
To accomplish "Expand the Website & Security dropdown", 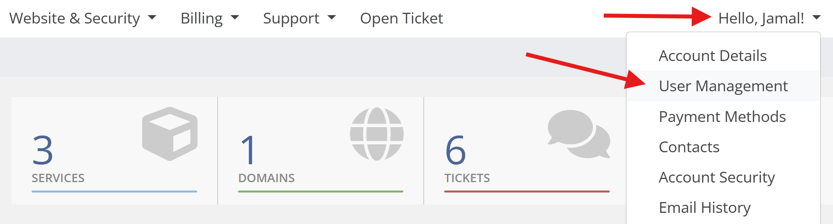I will [82, 18].
